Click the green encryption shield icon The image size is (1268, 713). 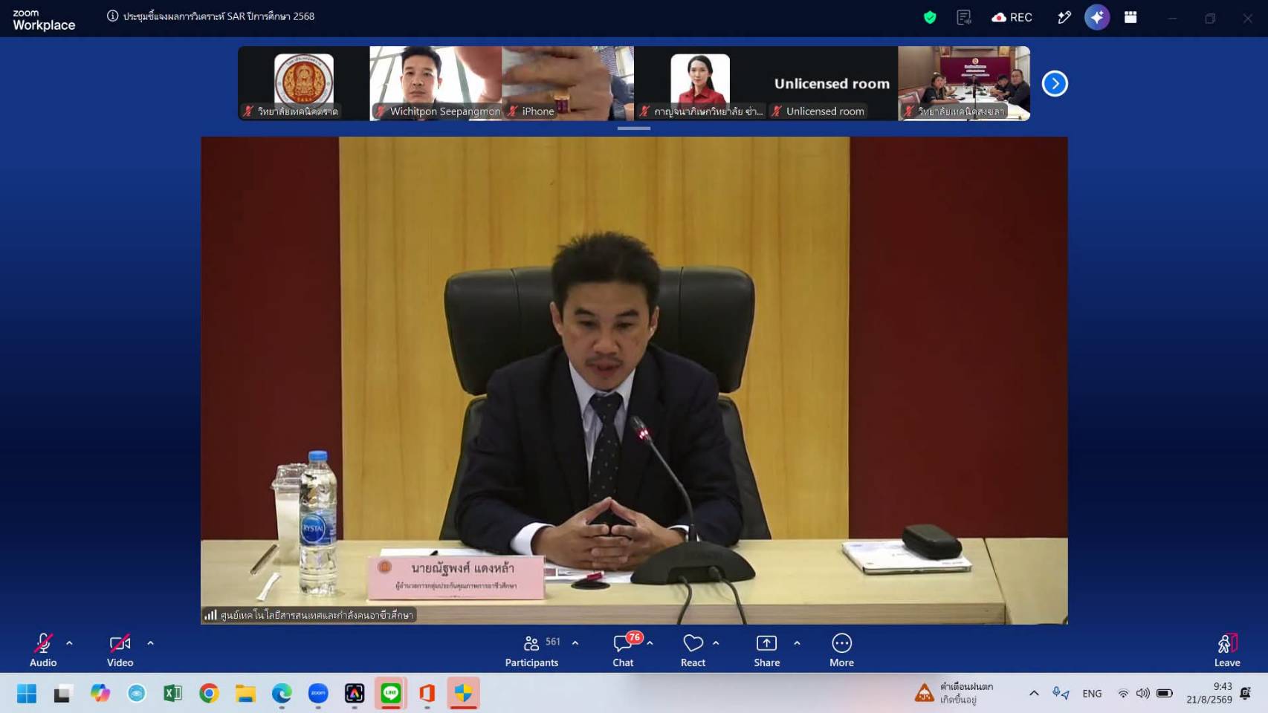coord(930,17)
